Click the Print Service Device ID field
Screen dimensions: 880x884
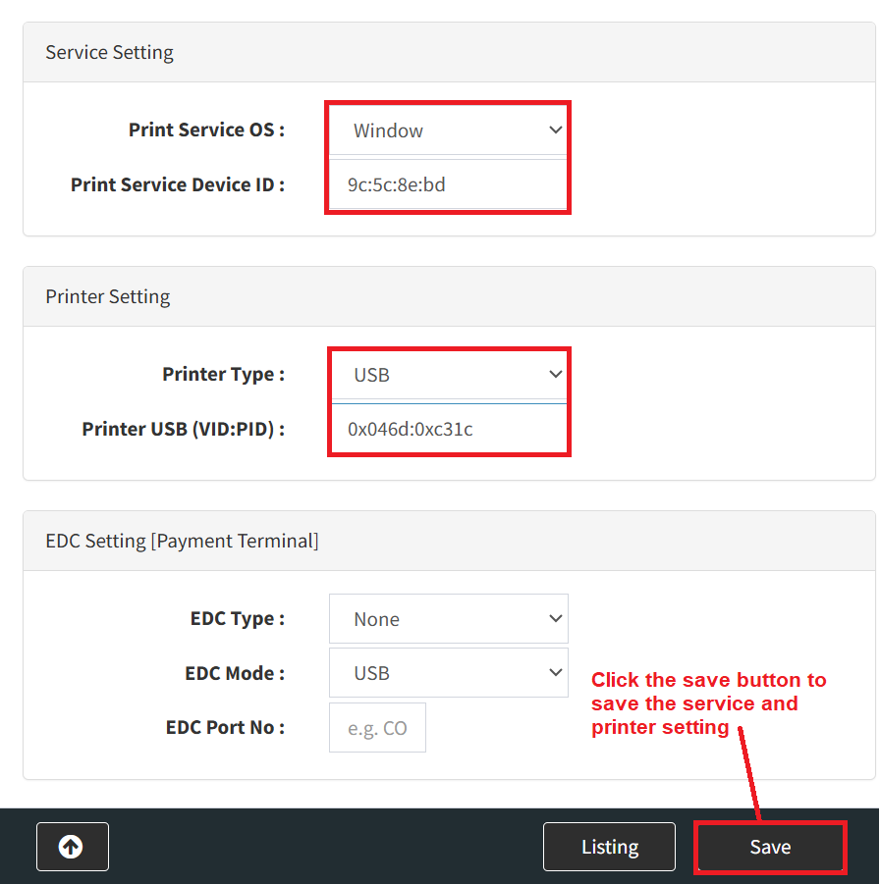point(448,184)
